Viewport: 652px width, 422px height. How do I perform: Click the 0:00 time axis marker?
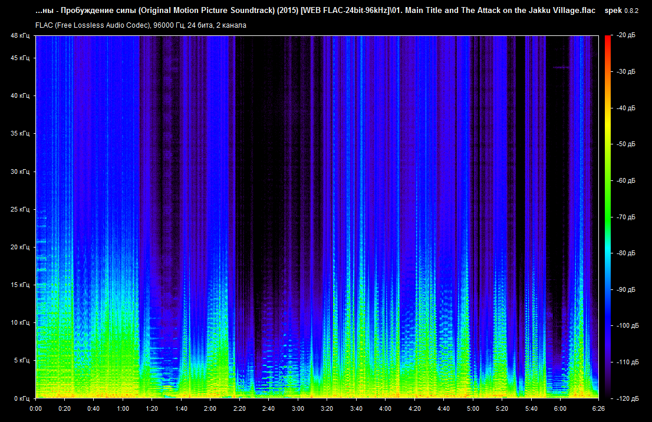35,408
